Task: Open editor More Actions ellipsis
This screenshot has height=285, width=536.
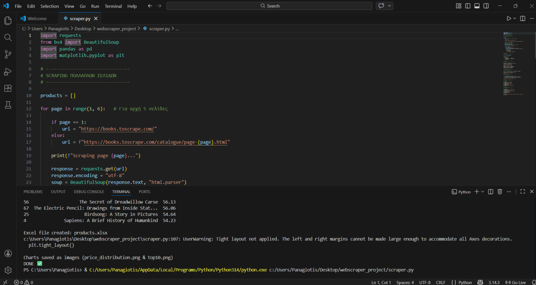Action: tap(532, 19)
